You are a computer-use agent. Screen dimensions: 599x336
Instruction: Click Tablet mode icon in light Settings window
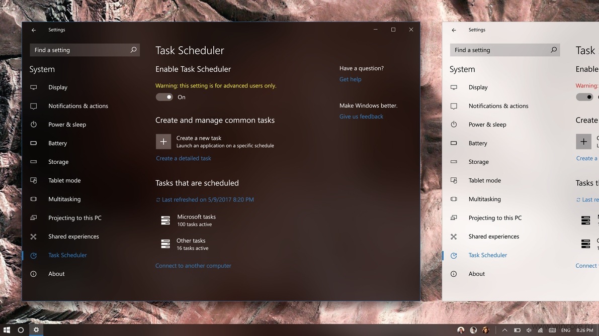coord(454,180)
